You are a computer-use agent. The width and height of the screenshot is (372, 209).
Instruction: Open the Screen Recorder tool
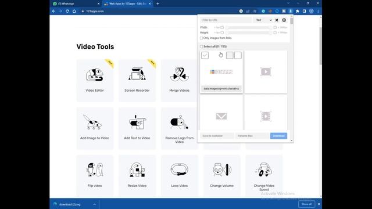(x=137, y=81)
